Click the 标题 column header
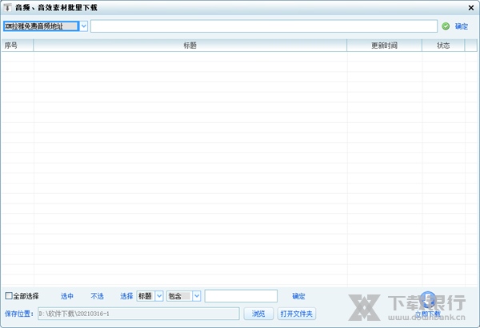Screen dimensions: 480x328 click(x=190, y=45)
